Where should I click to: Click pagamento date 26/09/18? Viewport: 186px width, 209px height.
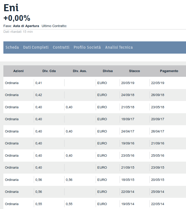(x=158, y=95)
